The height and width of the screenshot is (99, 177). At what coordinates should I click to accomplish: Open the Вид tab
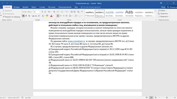[x=76, y=7]
